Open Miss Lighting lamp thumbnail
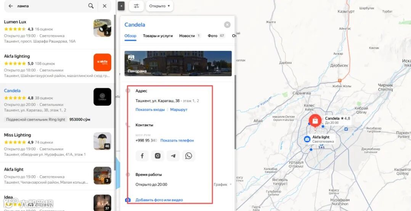Screen dimensions: 411x211 pos(102,141)
